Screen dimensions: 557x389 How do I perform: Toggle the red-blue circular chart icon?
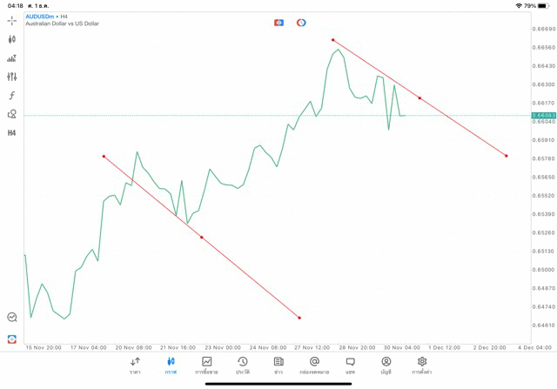coord(301,23)
